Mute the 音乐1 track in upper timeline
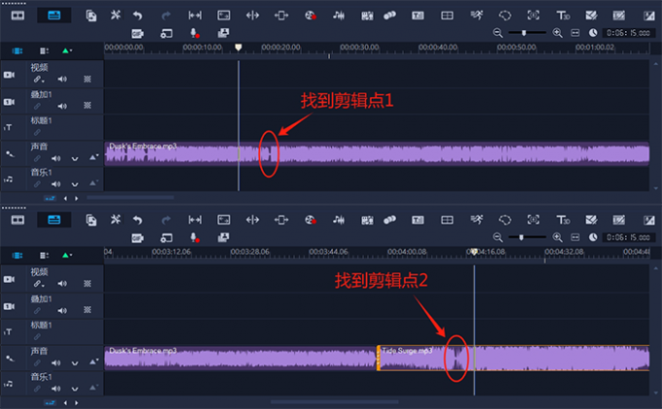Viewport: 662px width, 409px height. coord(55,184)
